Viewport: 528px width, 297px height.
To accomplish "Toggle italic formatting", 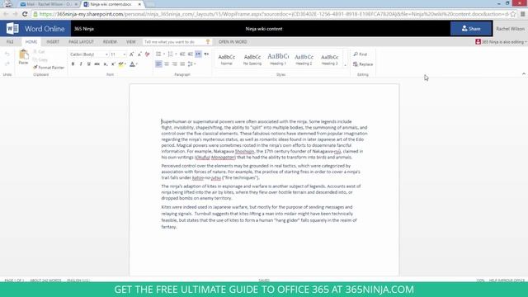I will pos(81,64).
